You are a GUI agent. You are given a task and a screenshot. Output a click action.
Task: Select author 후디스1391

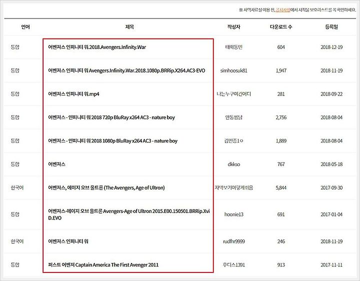233,265
